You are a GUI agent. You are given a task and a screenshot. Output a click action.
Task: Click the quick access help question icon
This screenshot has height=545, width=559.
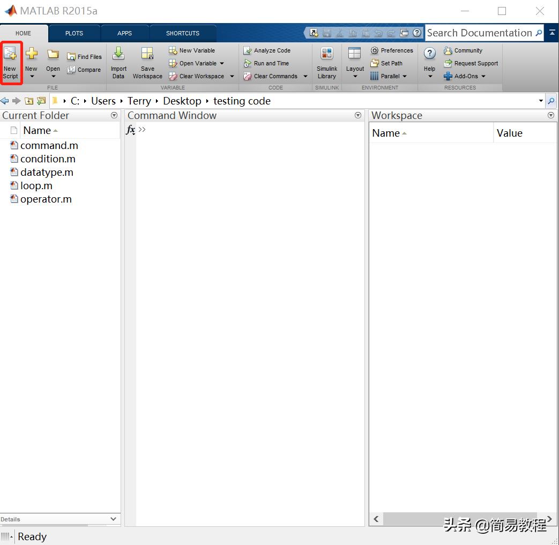417,33
